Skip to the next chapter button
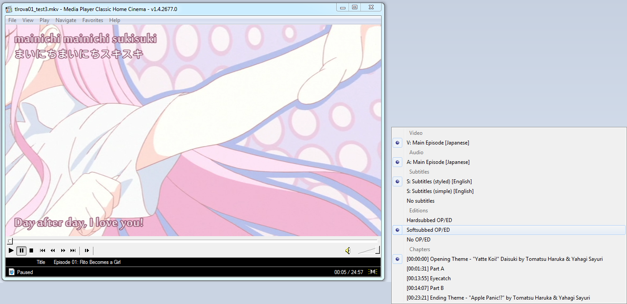This screenshot has height=304, width=627. [x=73, y=251]
